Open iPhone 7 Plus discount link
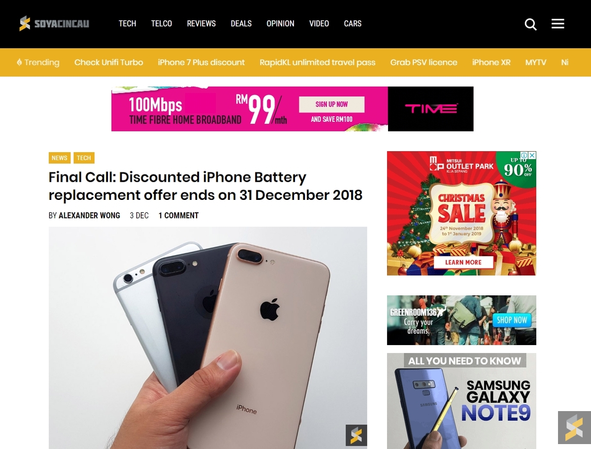The height and width of the screenshot is (449, 591). (x=201, y=63)
